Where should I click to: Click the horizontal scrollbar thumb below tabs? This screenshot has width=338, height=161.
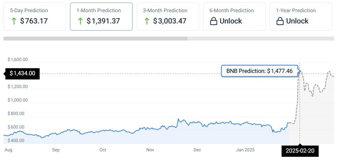point(95,39)
